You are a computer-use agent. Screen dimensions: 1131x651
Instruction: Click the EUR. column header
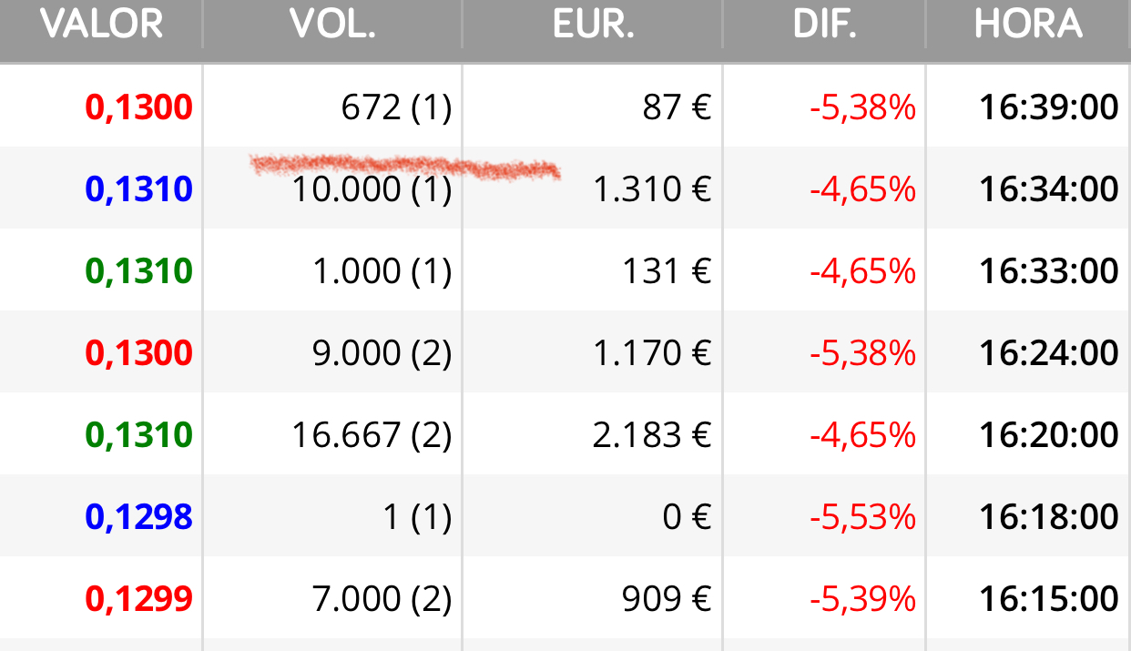tap(593, 25)
